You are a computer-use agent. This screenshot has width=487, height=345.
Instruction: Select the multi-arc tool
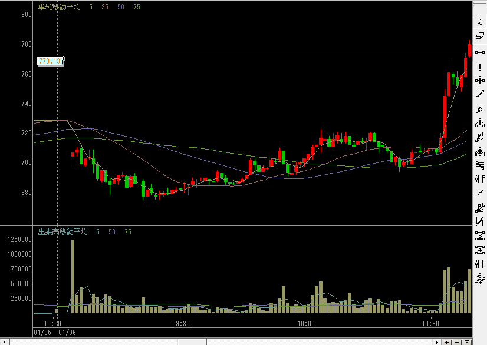(480, 151)
